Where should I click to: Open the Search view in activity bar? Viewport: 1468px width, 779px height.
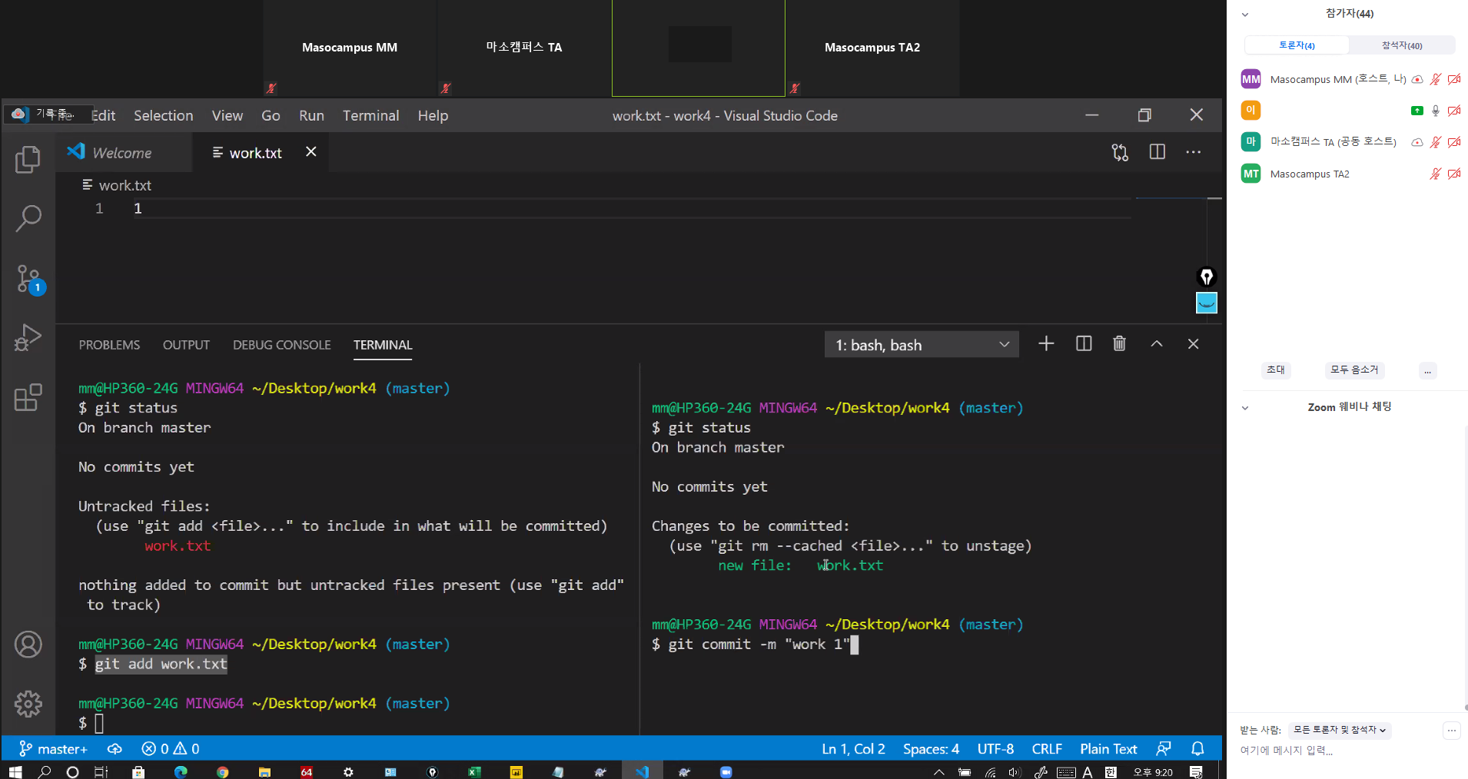28,218
